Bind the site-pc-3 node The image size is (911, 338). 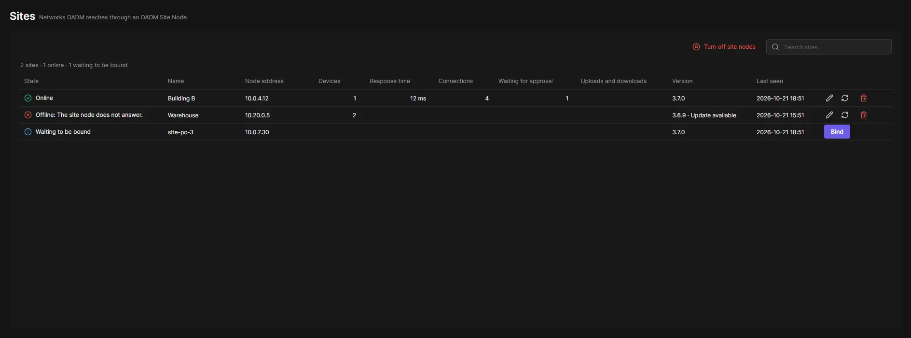[x=837, y=132]
